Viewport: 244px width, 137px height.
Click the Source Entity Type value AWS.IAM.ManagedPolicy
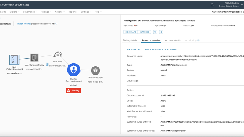[173, 131]
